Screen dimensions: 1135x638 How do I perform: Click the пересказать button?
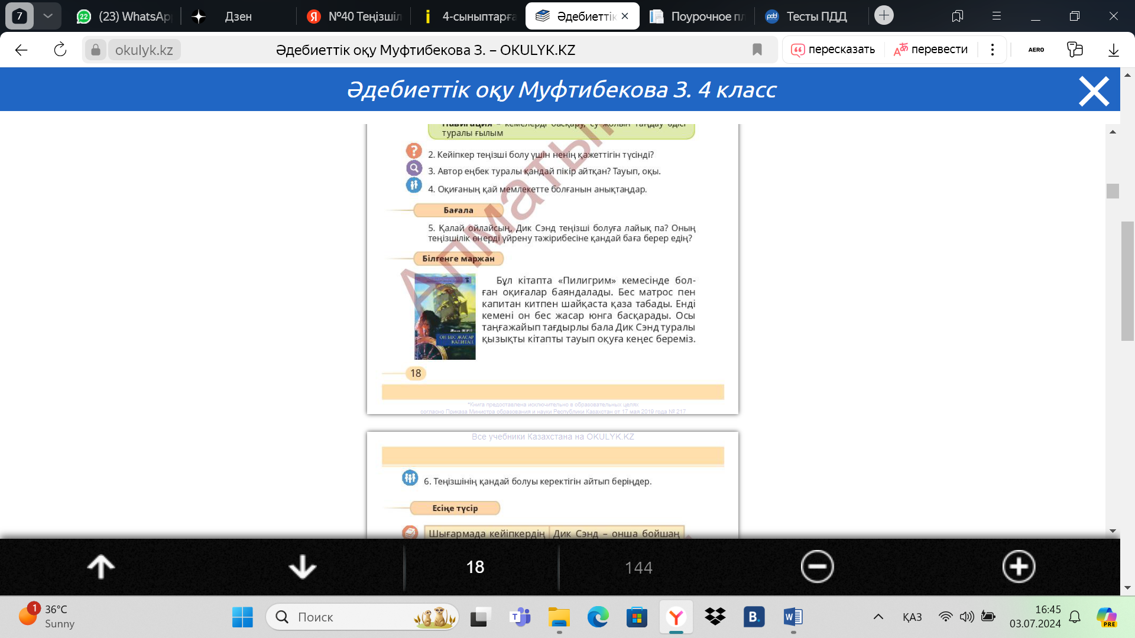834,50
